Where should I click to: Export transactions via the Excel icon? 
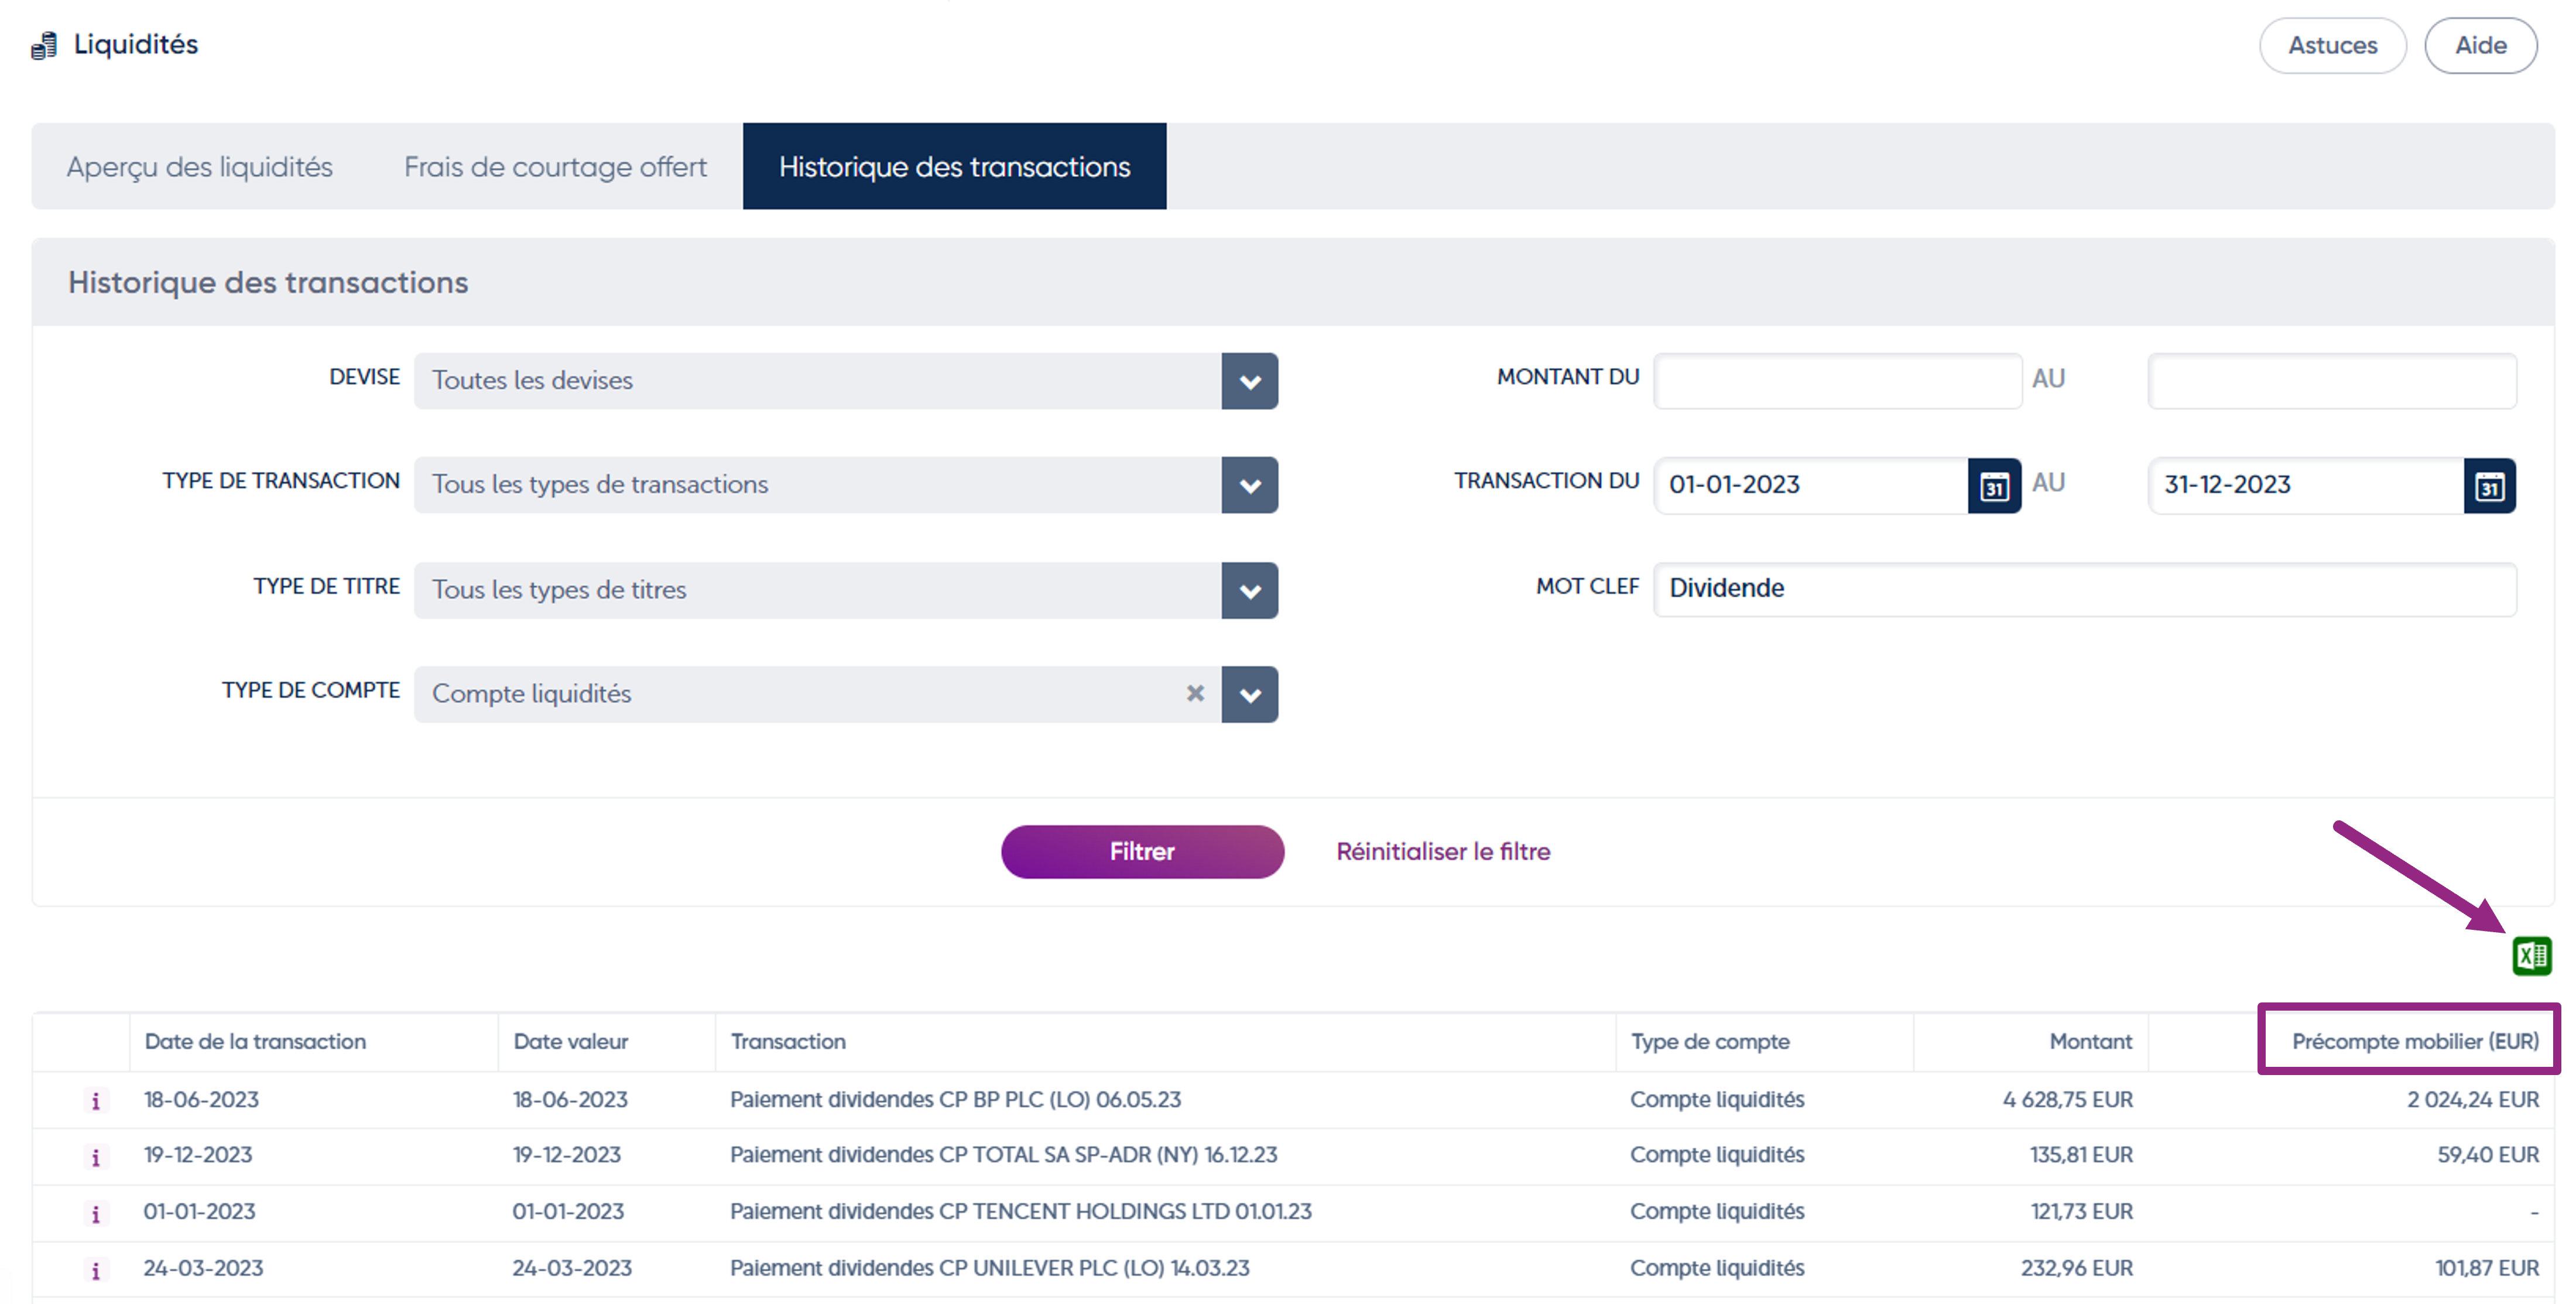click(x=2531, y=956)
